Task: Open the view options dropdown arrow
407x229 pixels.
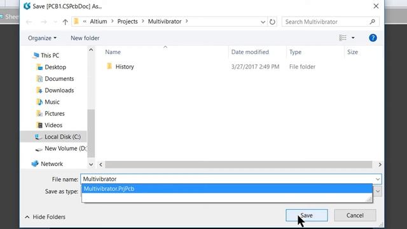Action: [353, 38]
